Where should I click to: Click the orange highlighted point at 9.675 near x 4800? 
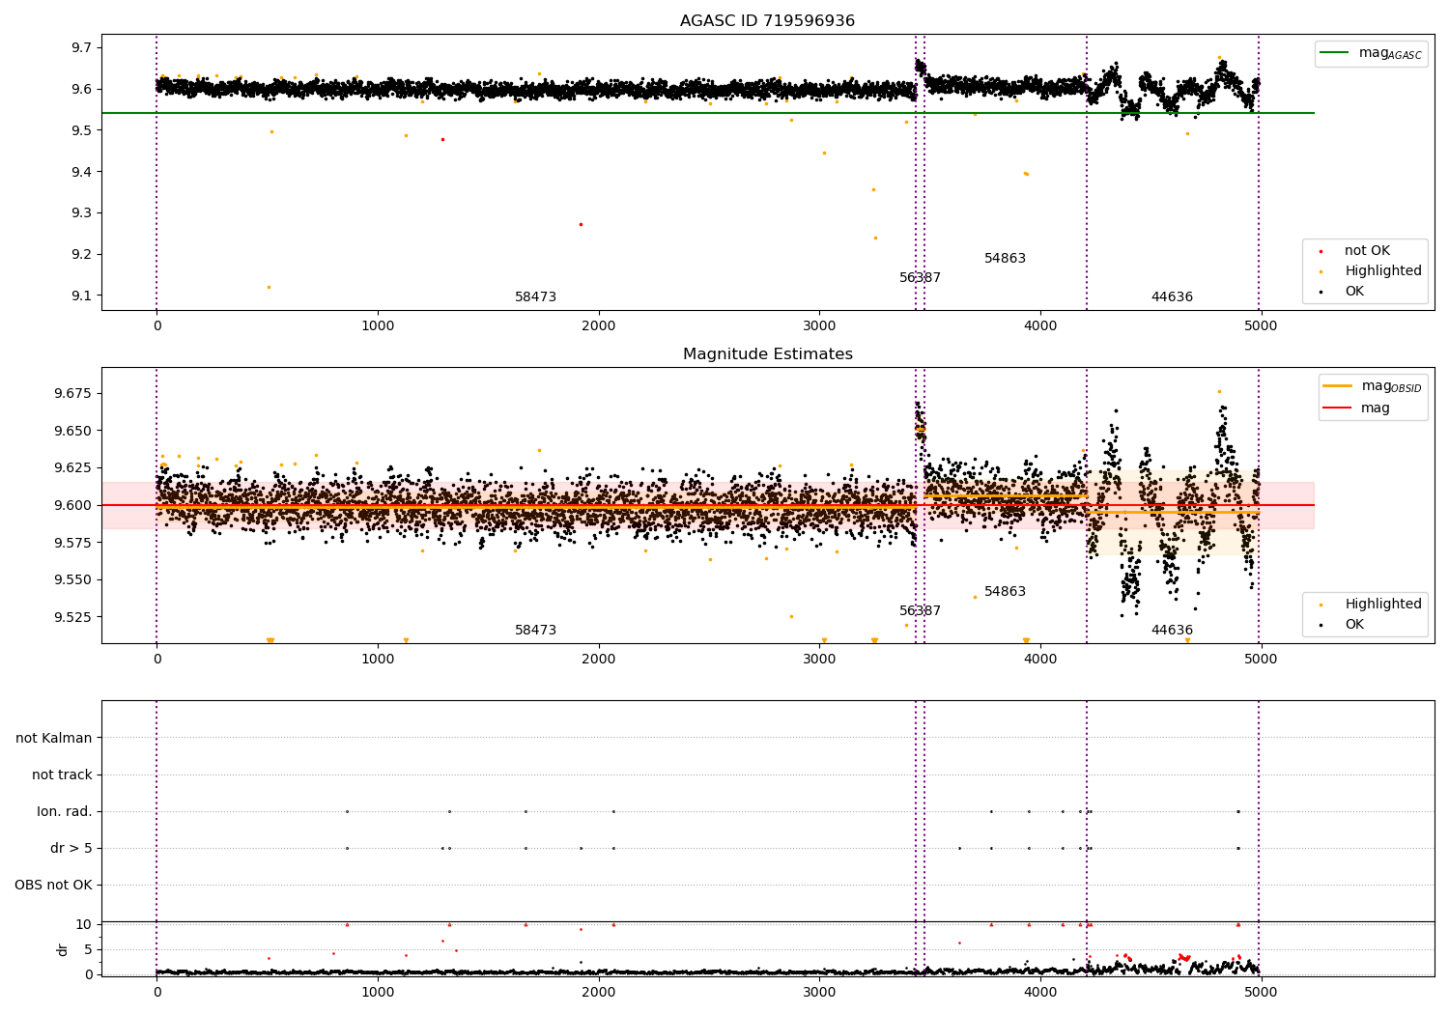(1219, 391)
